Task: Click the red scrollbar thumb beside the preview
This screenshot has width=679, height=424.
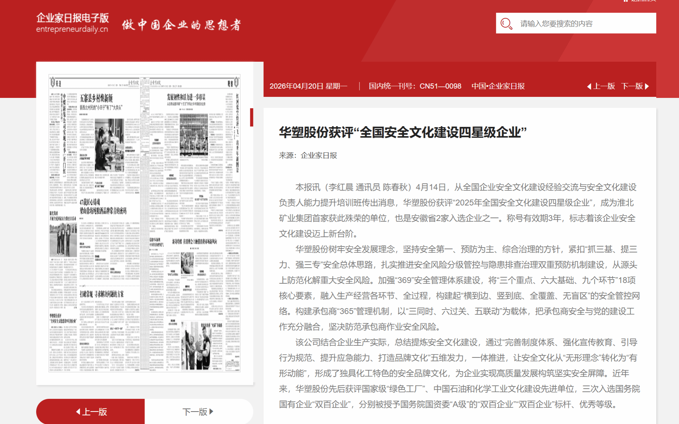Action: [252, 117]
